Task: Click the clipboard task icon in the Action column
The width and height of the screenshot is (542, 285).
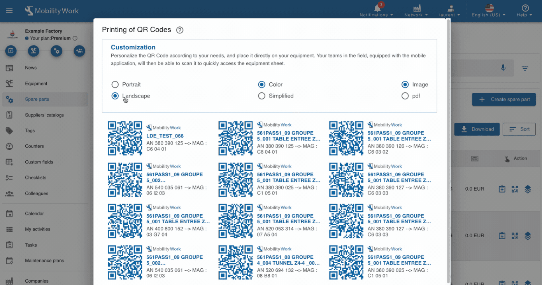Action: coord(502,189)
